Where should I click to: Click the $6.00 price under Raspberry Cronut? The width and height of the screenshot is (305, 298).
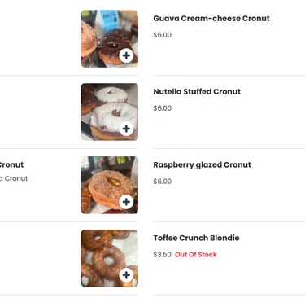click(163, 182)
